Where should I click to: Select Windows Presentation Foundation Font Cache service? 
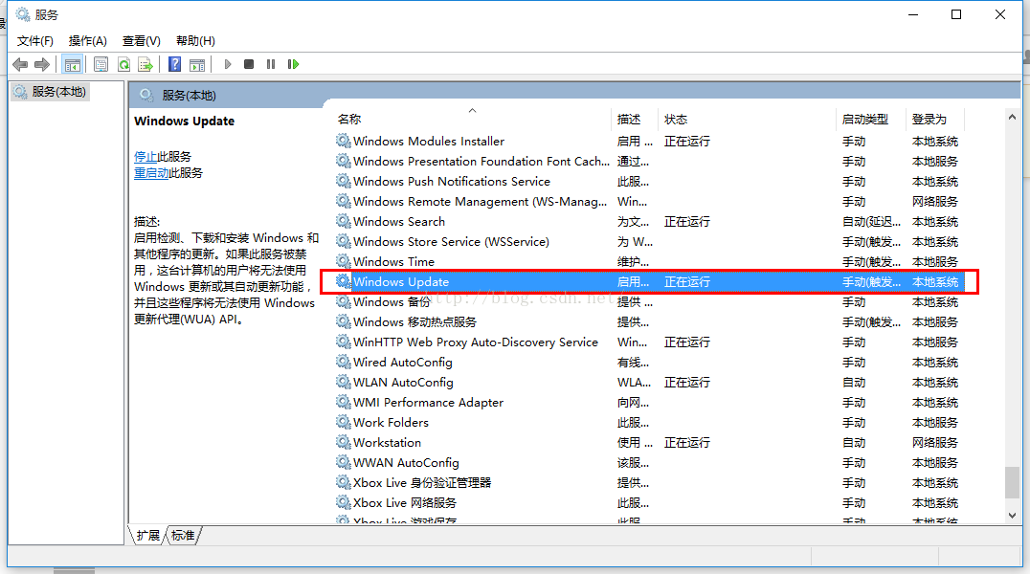(x=649, y=161)
